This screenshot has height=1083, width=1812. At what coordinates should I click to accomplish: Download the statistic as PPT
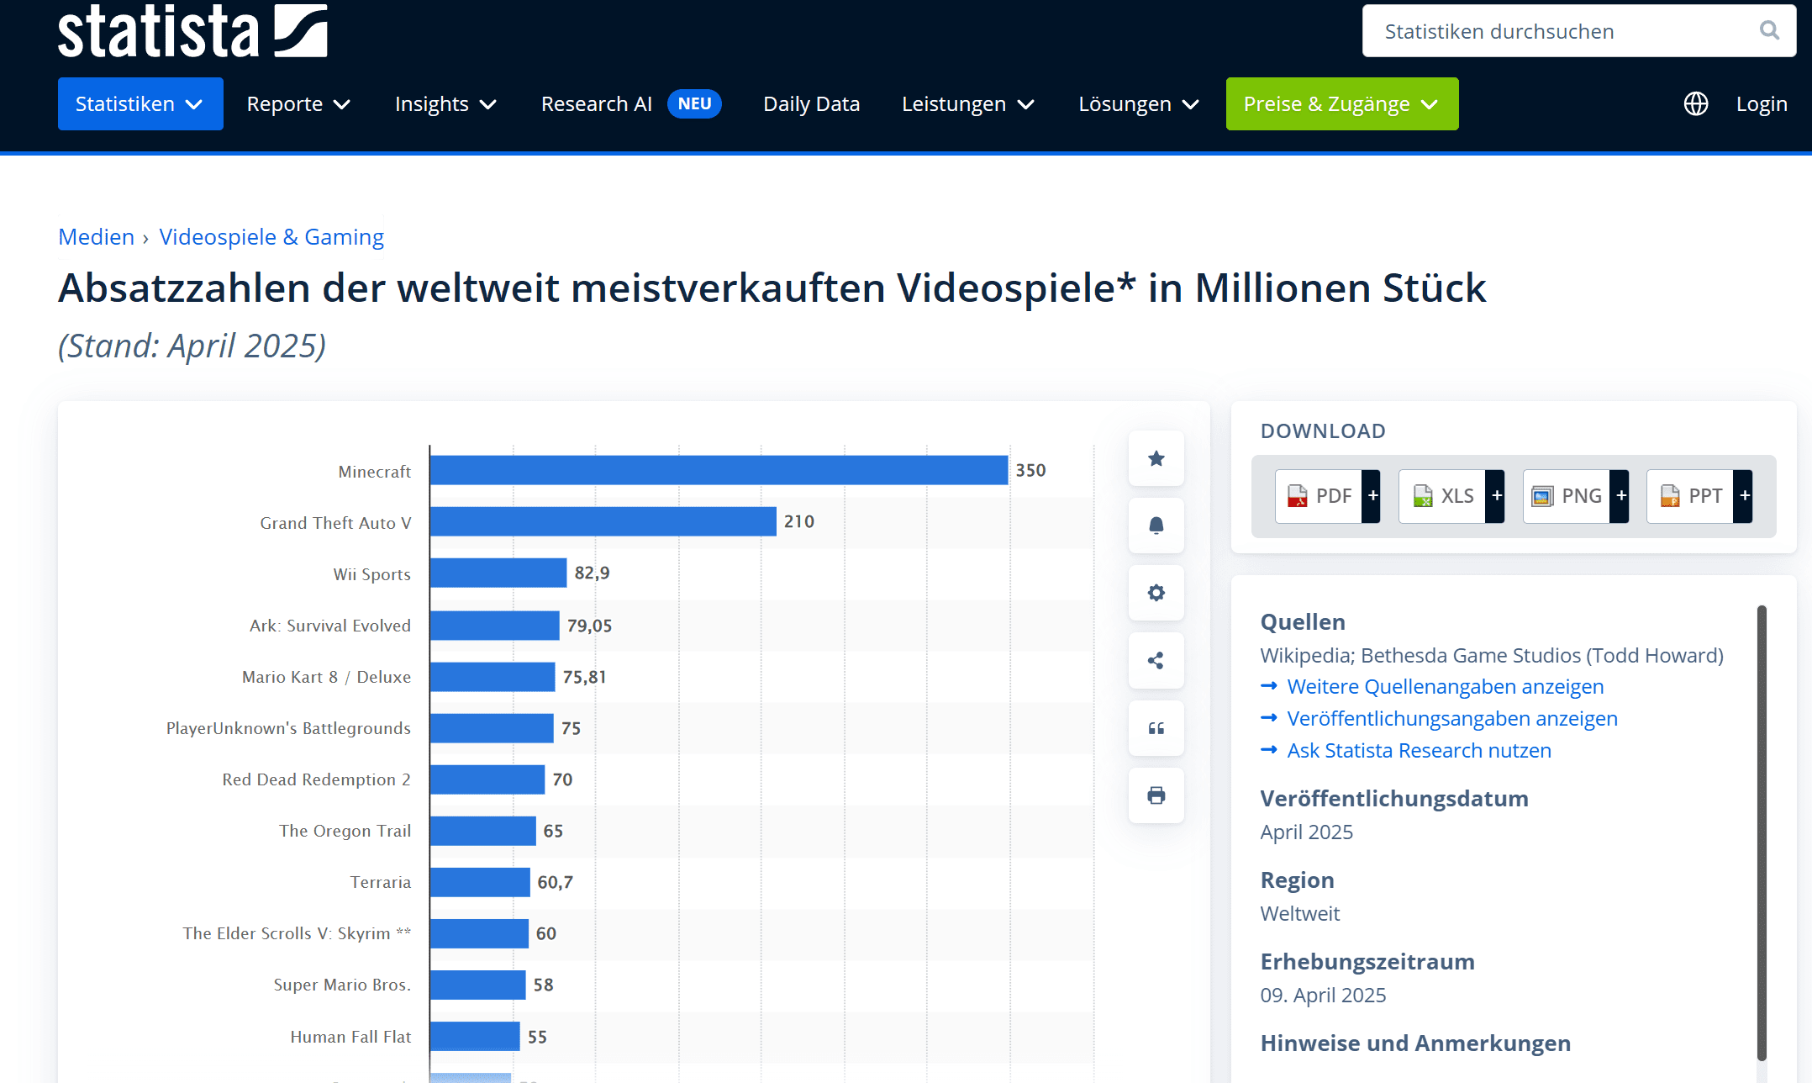(1690, 496)
